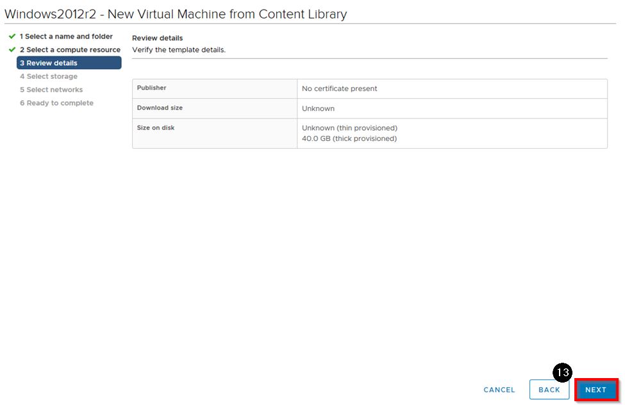The width and height of the screenshot is (625, 405).
Task: Go back with the BACK button
Action: click(x=549, y=390)
